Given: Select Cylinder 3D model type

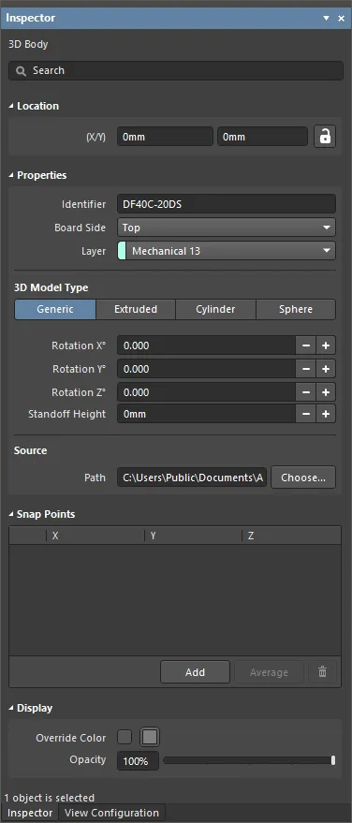Looking at the screenshot, I should point(215,309).
